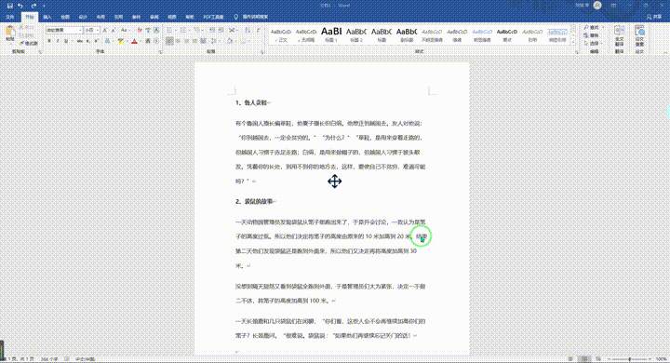This screenshot has width=670, height=363.
Task: Switch to the 插入 (Insert) tab
Action: (47, 17)
